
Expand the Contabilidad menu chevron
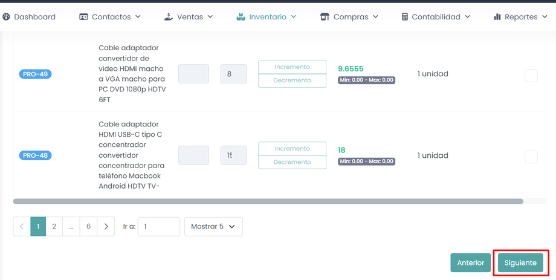(467, 17)
